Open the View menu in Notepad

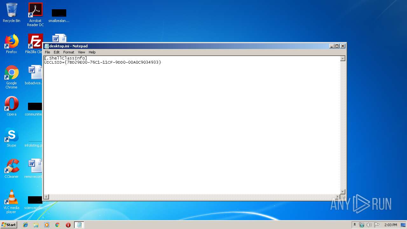(x=81, y=52)
